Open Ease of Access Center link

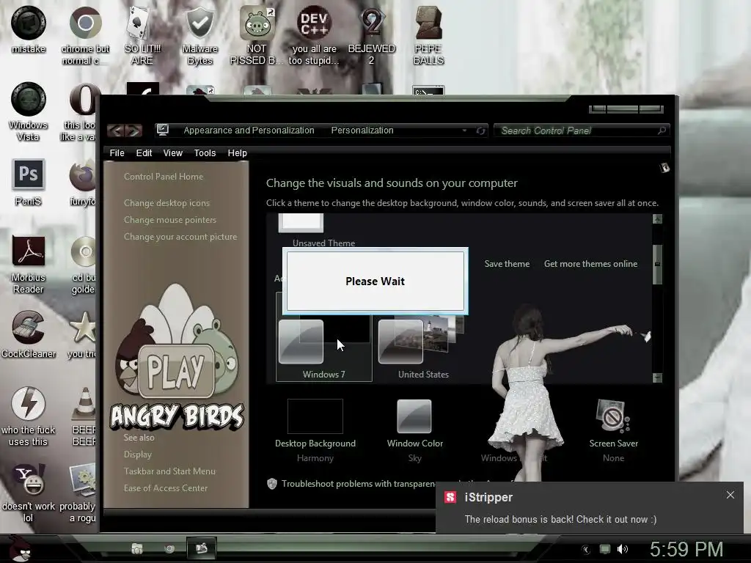coord(166,487)
